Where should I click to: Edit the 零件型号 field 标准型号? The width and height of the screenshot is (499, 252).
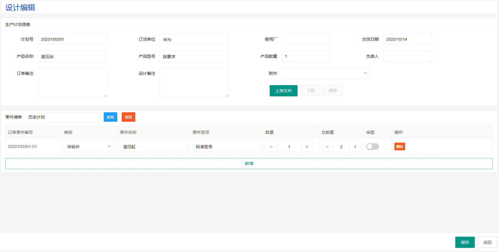point(226,146)
